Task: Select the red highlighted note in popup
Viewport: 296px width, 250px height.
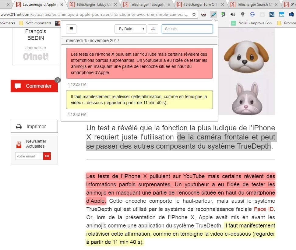Action: coord(139,63)
